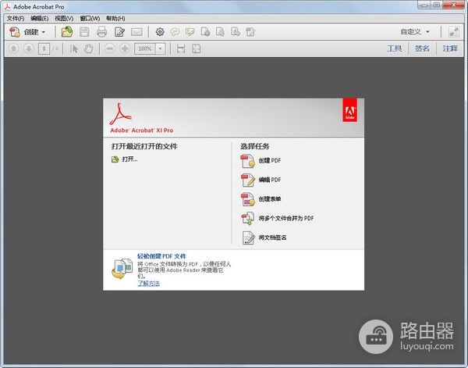
Task: Click the zoom in plus icon
Action: [x=125, y=48]
